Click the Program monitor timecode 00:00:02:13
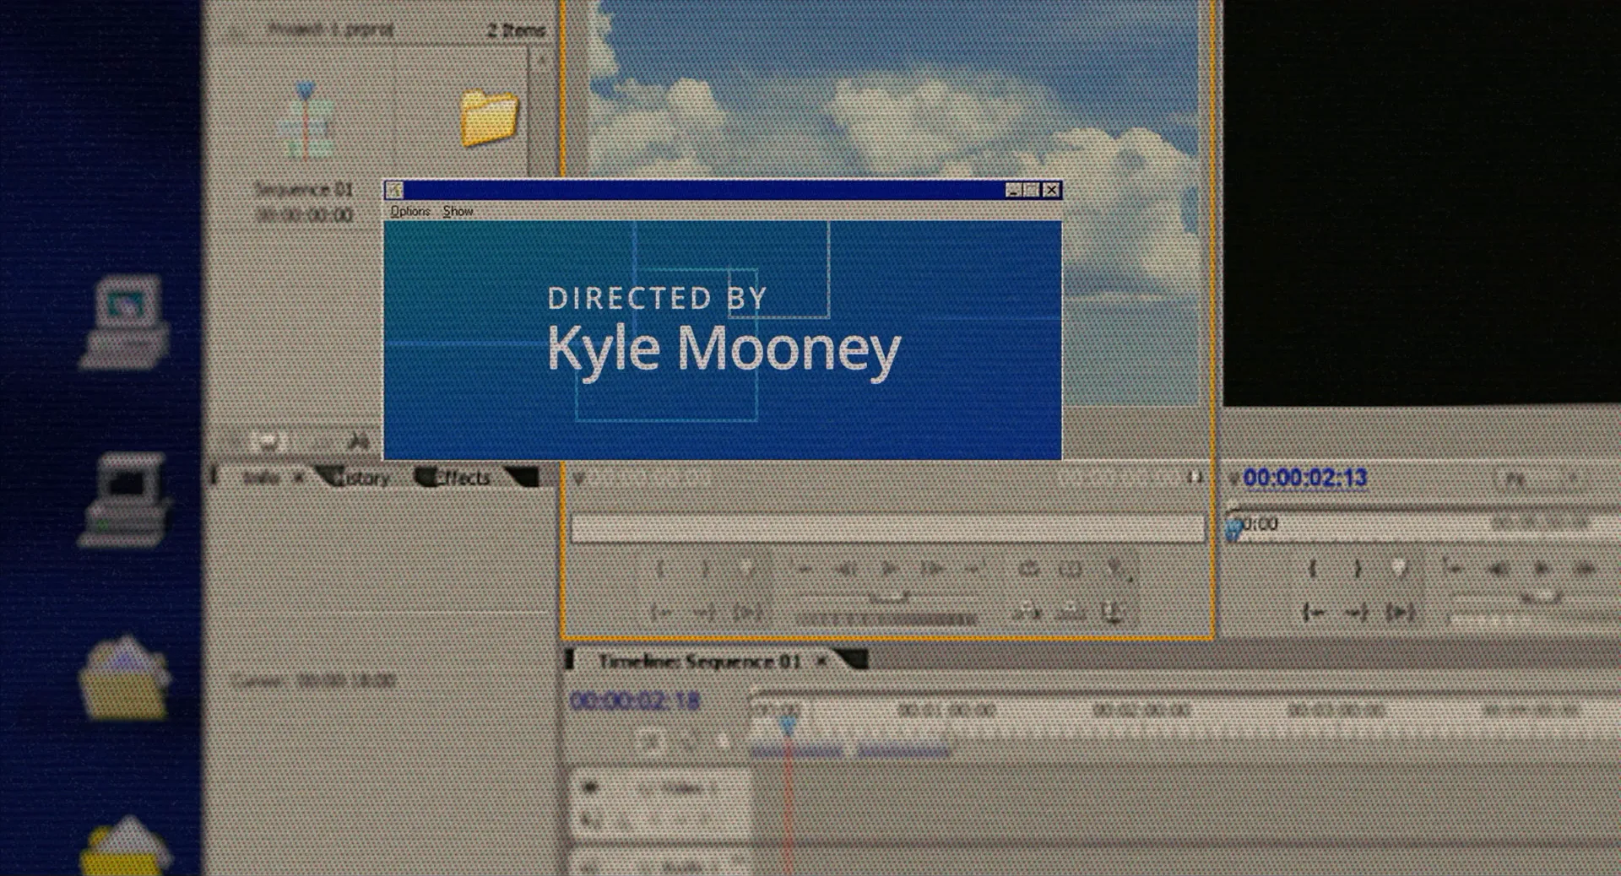Viewport: 1621px width, 876px height. click(1305, 478)
